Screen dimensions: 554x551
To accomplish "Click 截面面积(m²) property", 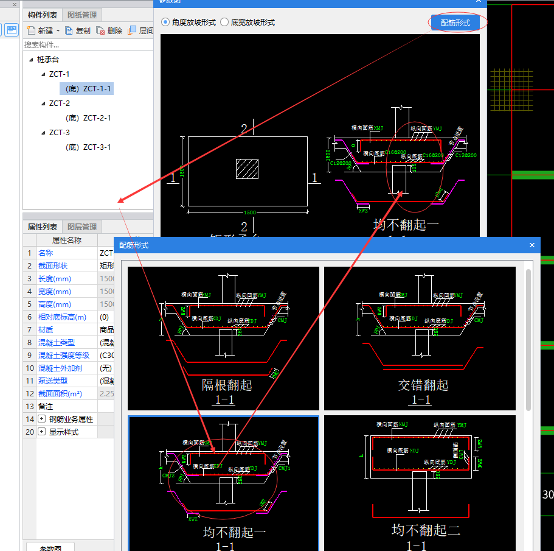I will coord(60,394).
